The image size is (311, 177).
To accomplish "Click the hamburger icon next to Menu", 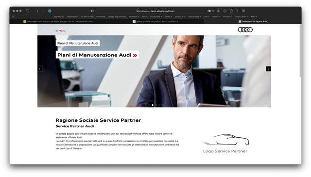I will 57,31.
